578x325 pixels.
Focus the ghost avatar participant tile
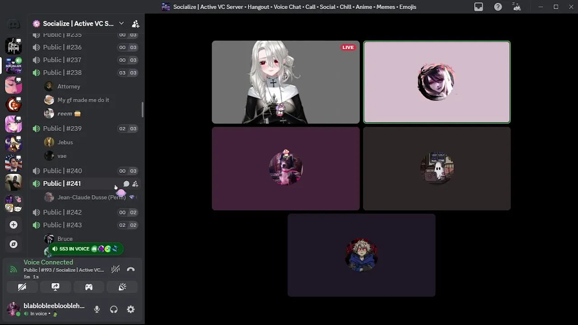pyautogui.click(x=437, y=169)
